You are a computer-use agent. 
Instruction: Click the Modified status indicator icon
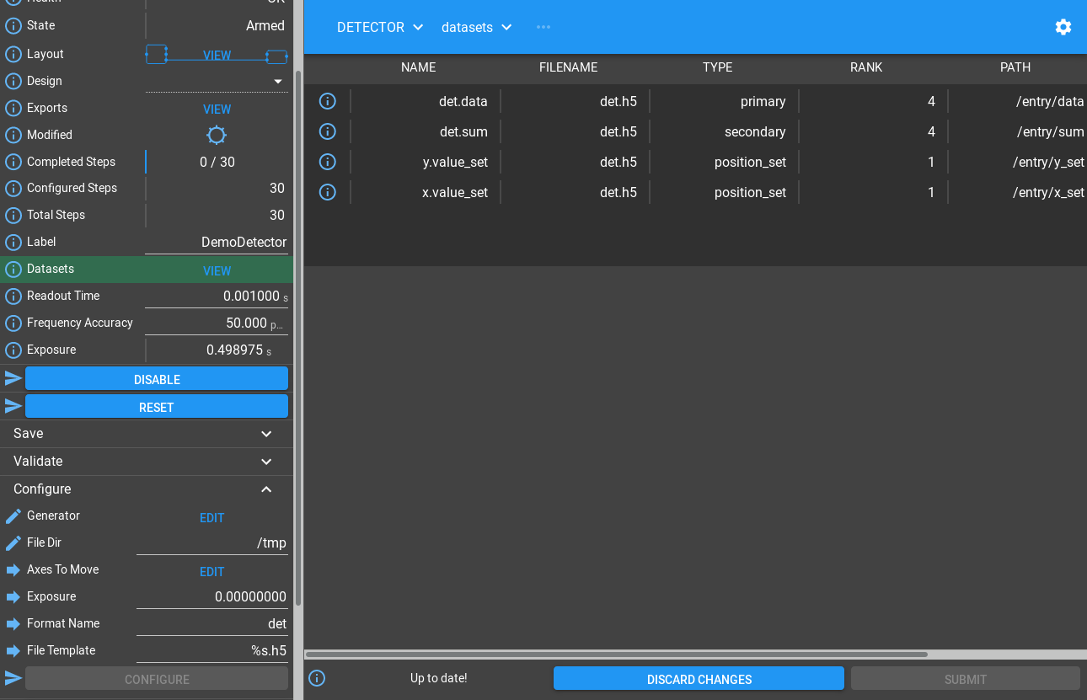pos(217,135)
